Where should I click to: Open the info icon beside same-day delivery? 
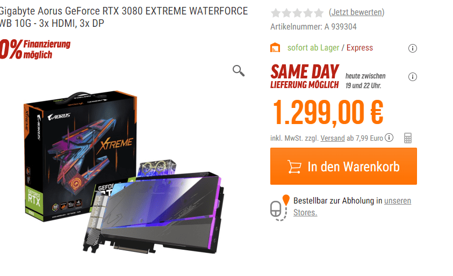point(412,77)
